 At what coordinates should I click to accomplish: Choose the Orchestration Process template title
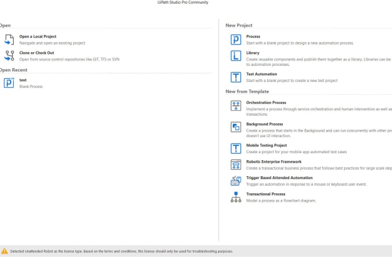pos(266,103)
